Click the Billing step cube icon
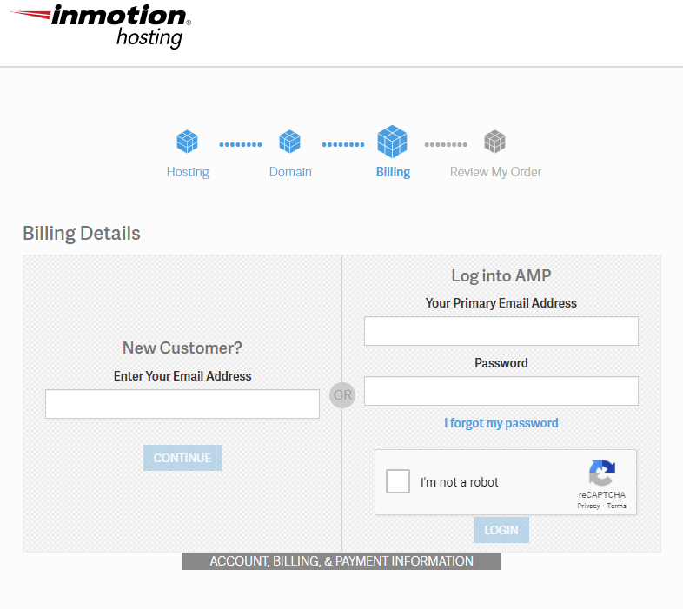 393,141
